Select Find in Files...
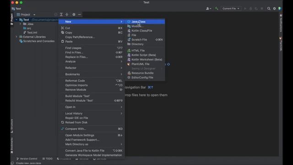This screenshot has height=165, width=293. coord(92,52)
